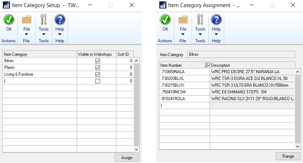
Task: Expand File dropdown arrow in Item Category Assignment
Action: 183,34
